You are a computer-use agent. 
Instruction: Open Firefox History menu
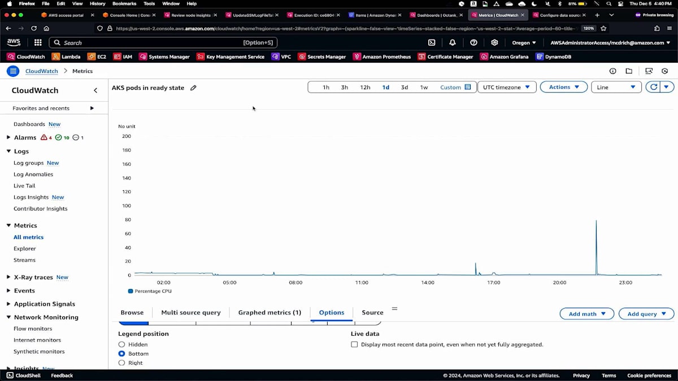tap(98, 3)
